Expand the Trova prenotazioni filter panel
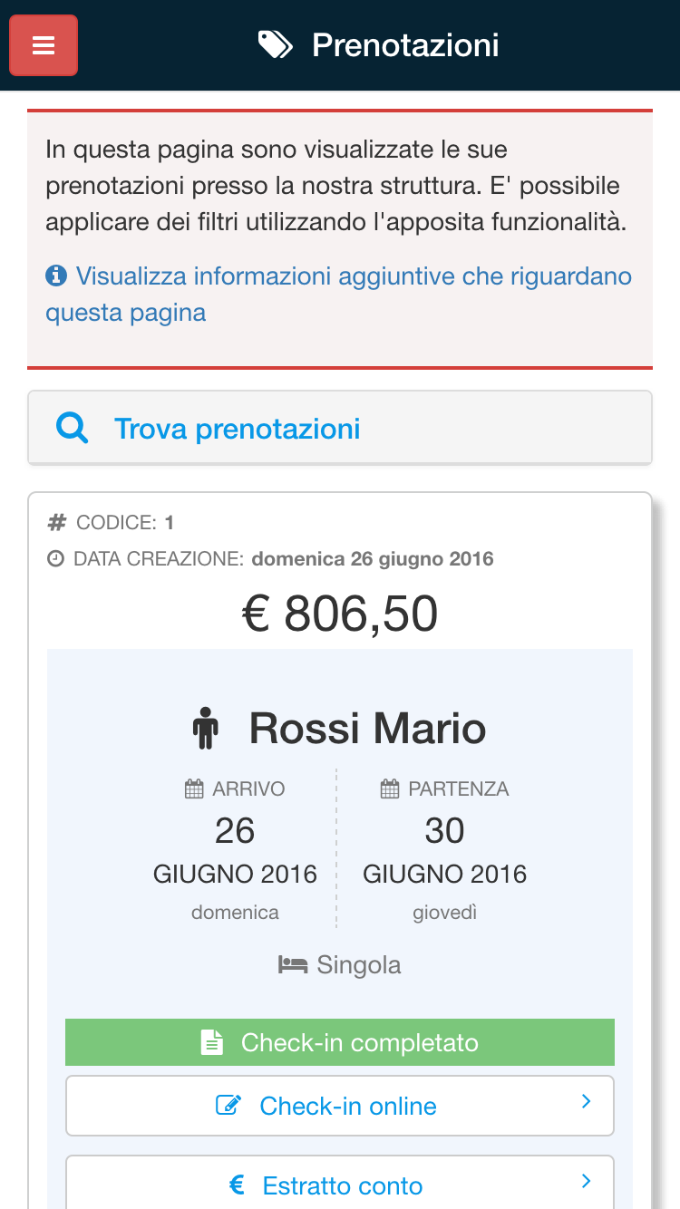This screenshot has width=680, height=1209. [340, 428]
